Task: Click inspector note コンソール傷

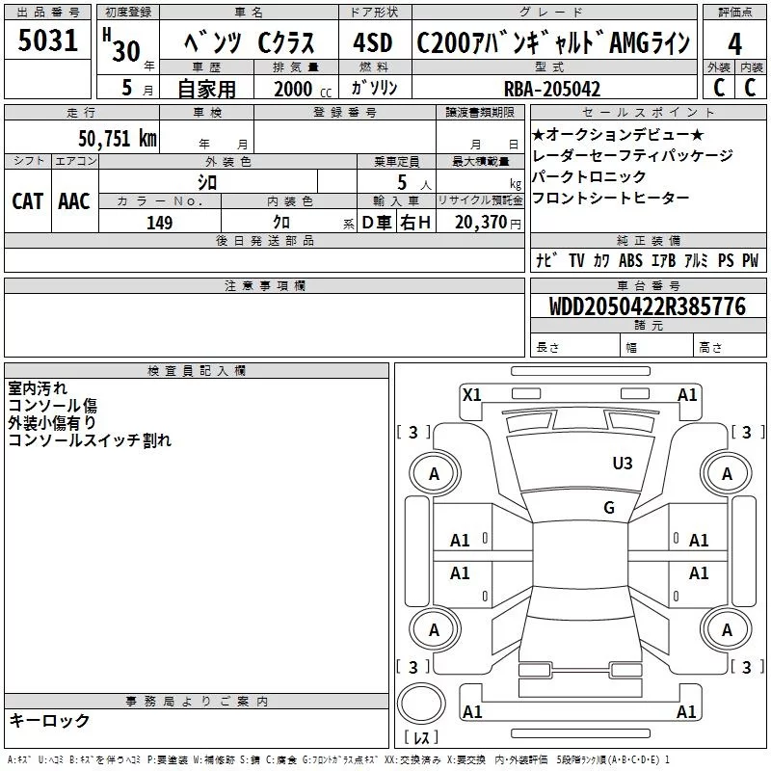Action: click(x=52, y=405)
